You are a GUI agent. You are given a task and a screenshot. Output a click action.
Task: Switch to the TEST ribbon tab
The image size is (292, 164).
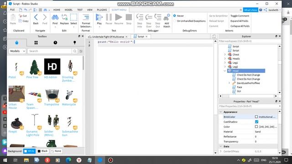point(80,10)
